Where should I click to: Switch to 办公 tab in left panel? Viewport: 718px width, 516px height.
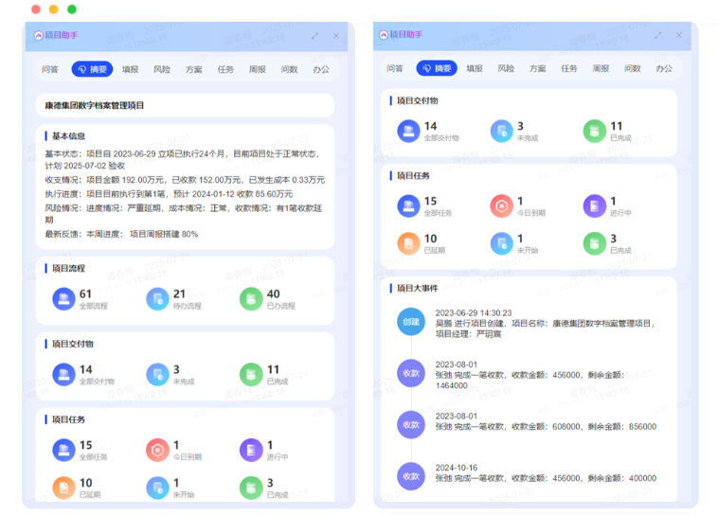[321, 70]
